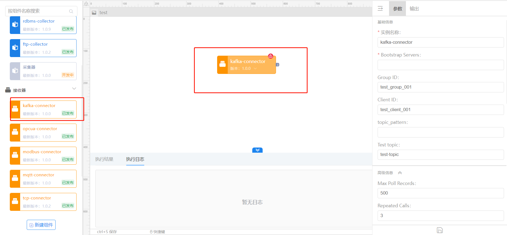
Task: Click rdbms-collector component cube icon
Action: coord(15,25)
